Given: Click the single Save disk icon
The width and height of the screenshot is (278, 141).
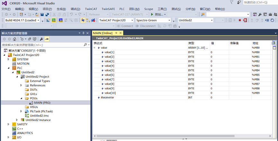Looking at the screenshot, I should click(x=42, y=14).
